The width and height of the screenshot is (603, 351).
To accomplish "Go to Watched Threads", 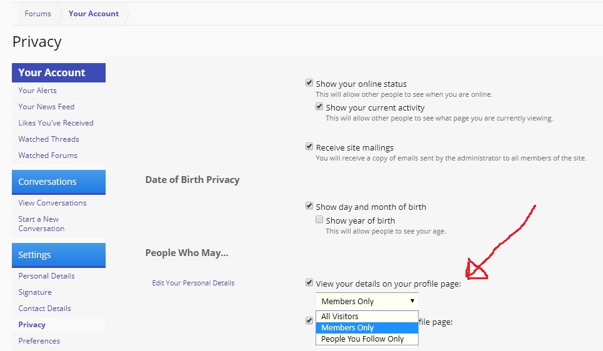I will (49, 139).
